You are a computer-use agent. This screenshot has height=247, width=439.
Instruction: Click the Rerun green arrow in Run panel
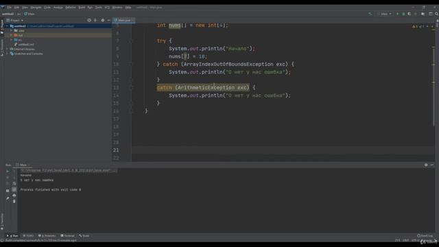pyautogui.click(x=8, y=172)
